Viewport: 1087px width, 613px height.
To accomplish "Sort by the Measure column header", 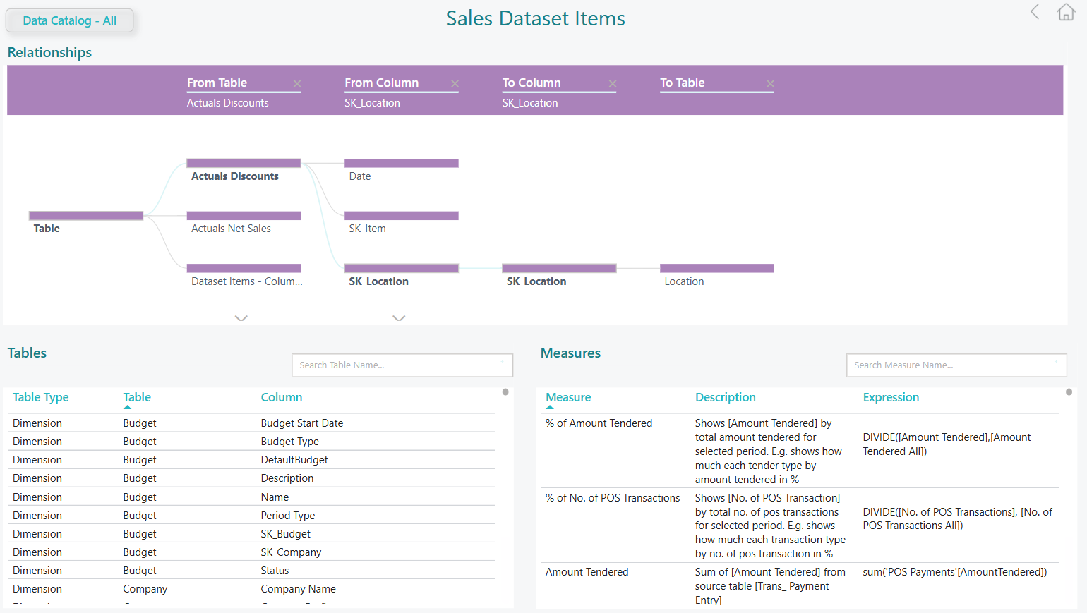I will (568, 398).
